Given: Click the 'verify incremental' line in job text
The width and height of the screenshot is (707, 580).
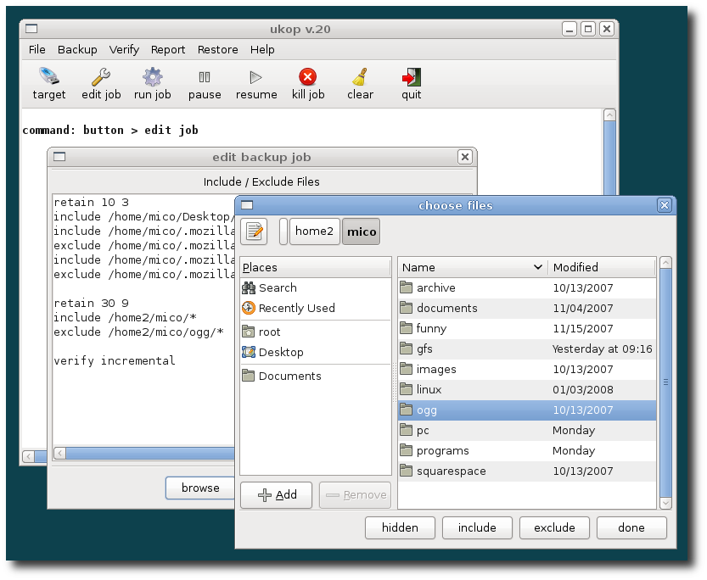Looking at the screenshot, I should point(114,360).
